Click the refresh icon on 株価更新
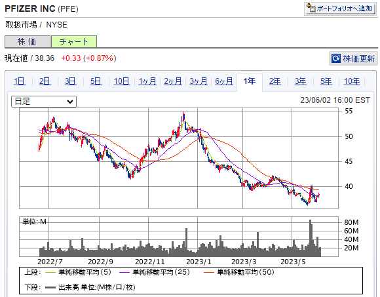Viewport: 380px width, 297px height. [336, 58]
